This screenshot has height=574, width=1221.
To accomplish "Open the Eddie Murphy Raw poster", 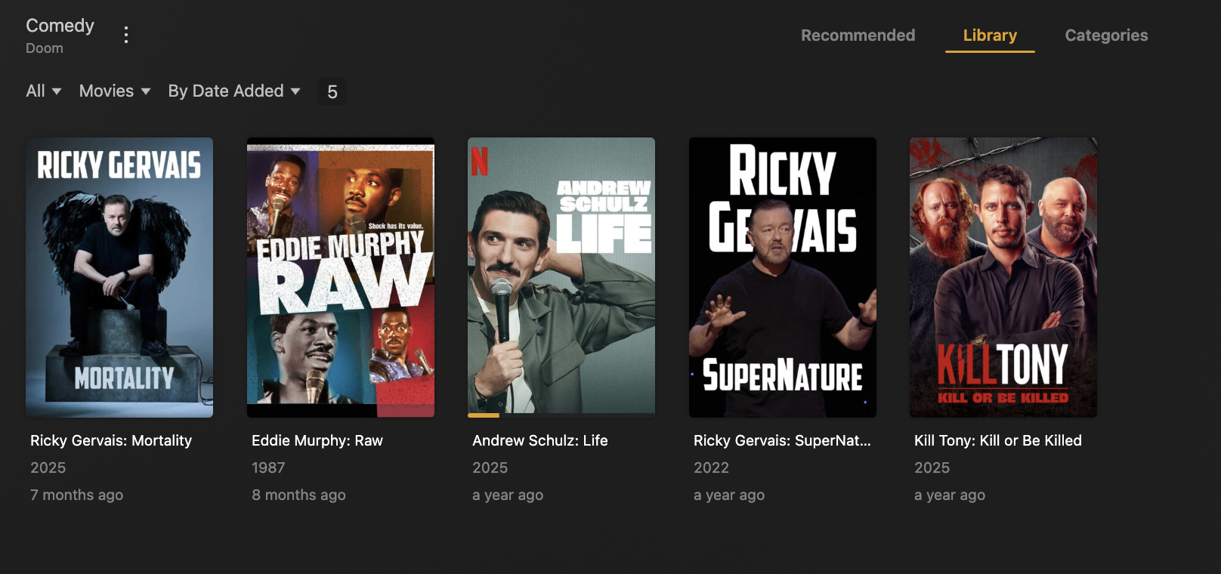I will (x=341, y=277).
